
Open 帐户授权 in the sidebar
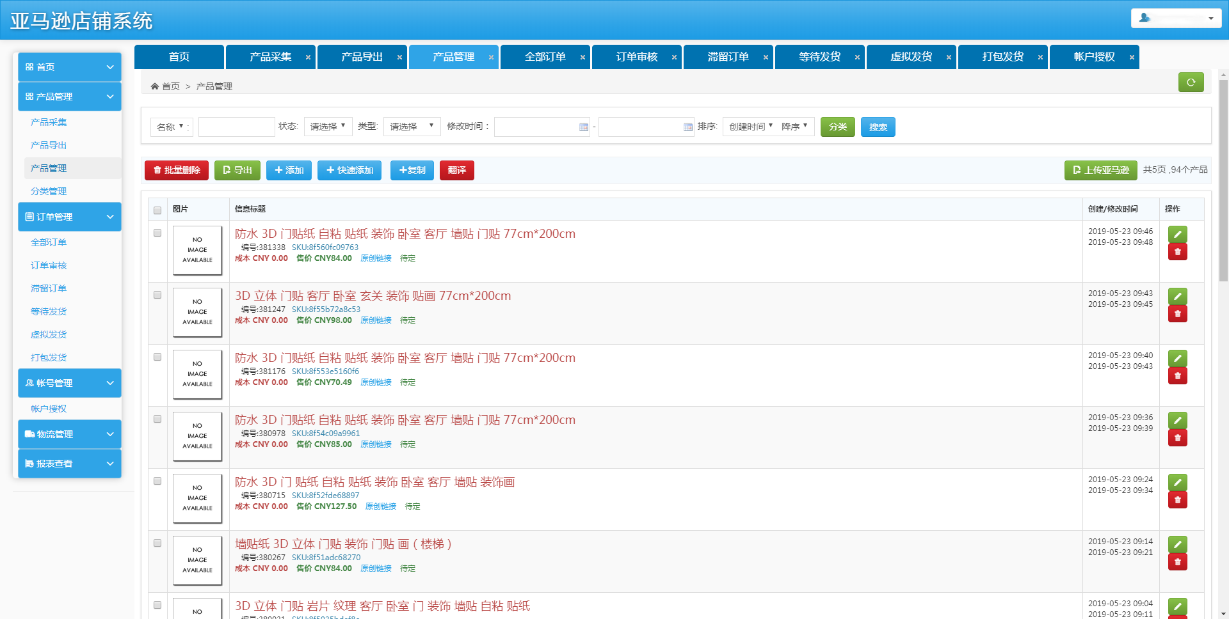click(x=49, y=409)
